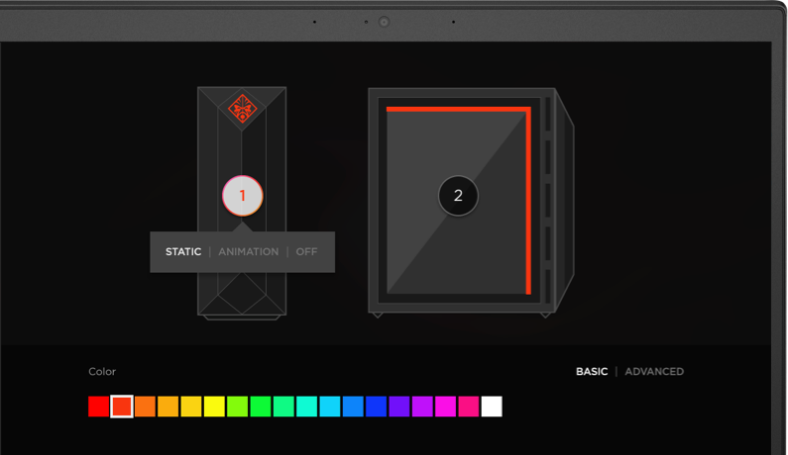Pick the amber color swatch
The height and width of the screenshot is (455, 788).
168,407
